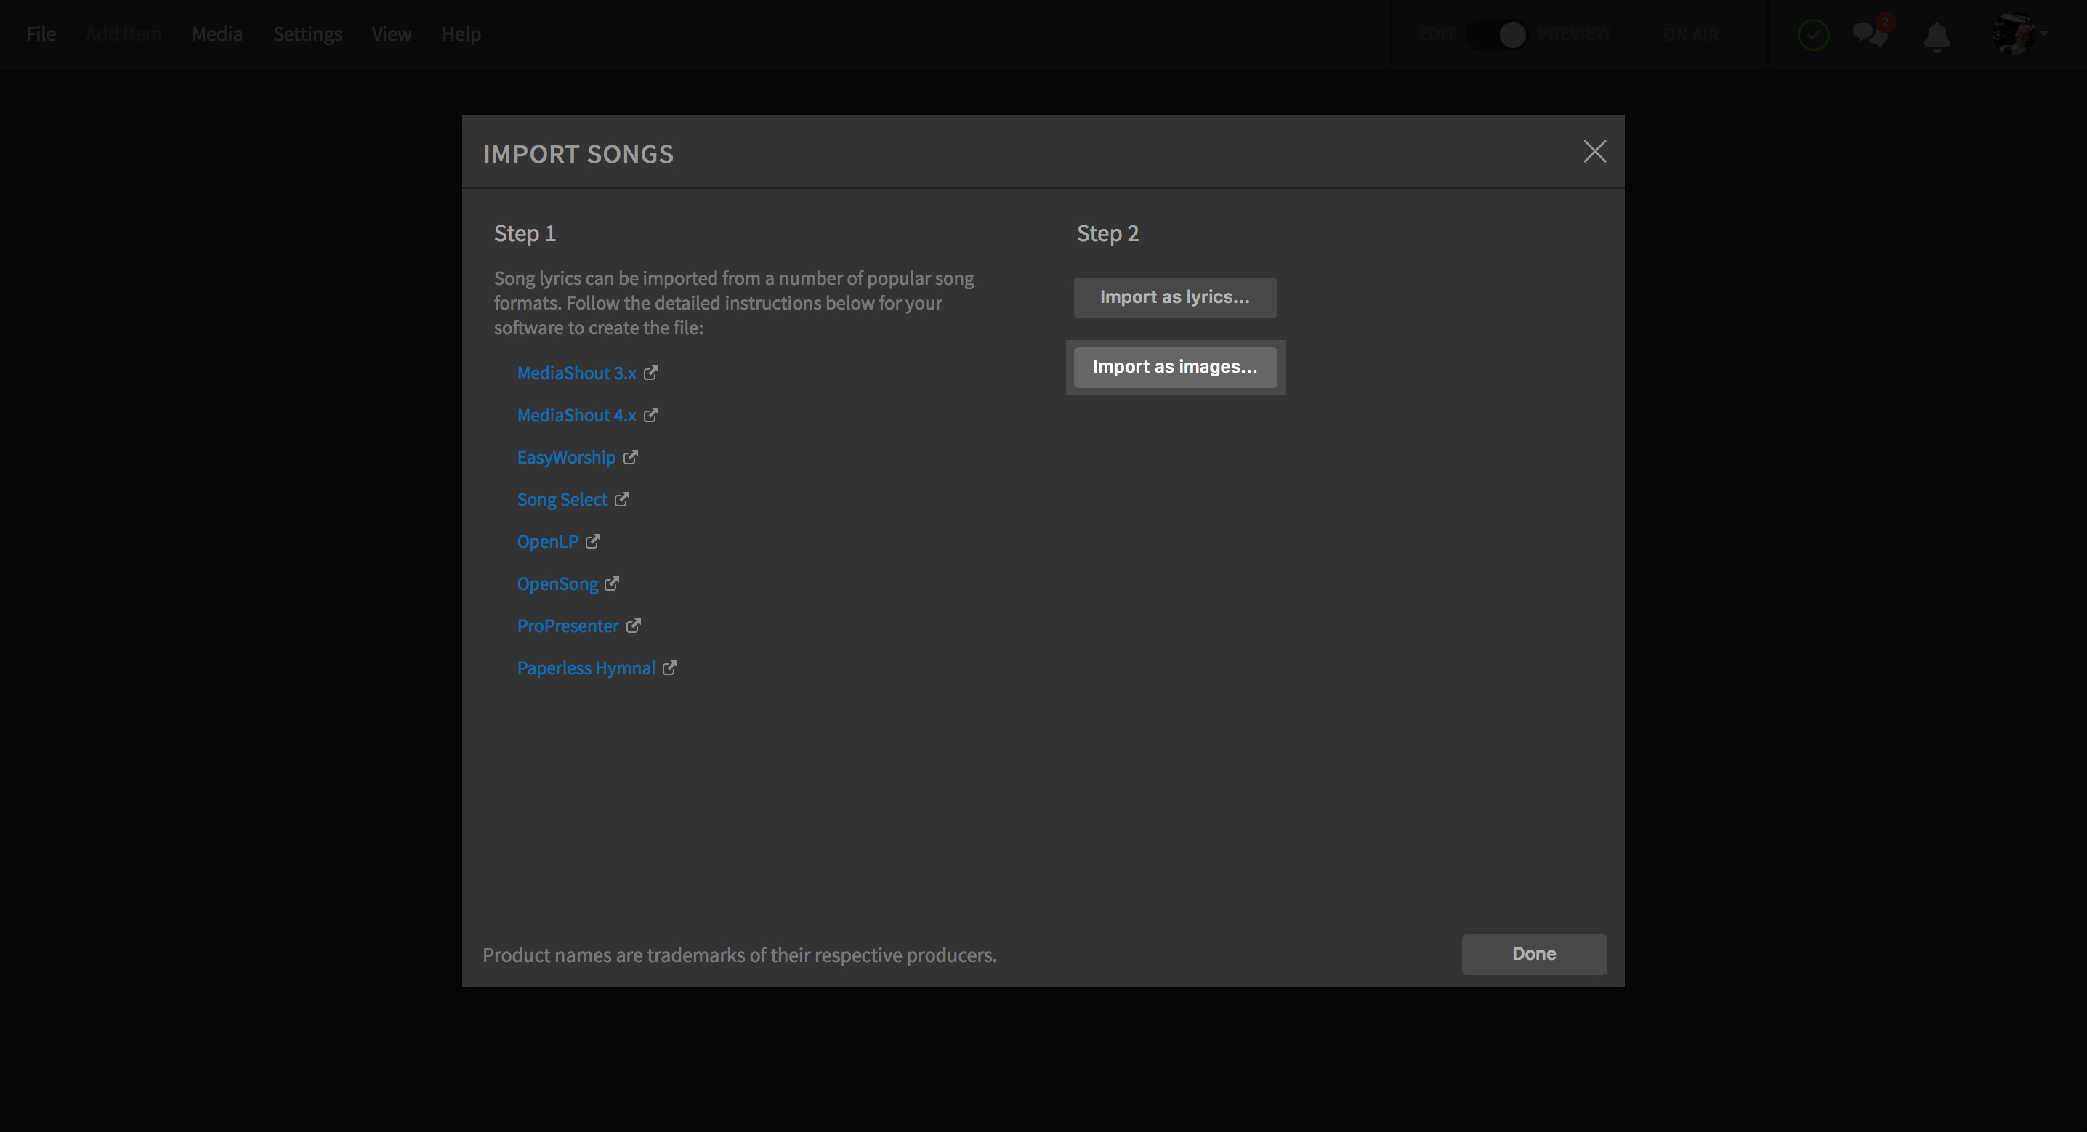Click external link icon beside EasyWorship
Screen dimensions: 2087x1132
(x=630, y=457)
